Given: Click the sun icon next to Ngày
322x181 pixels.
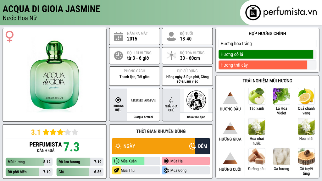Looking at the screenshot, I should click(118, 146).
